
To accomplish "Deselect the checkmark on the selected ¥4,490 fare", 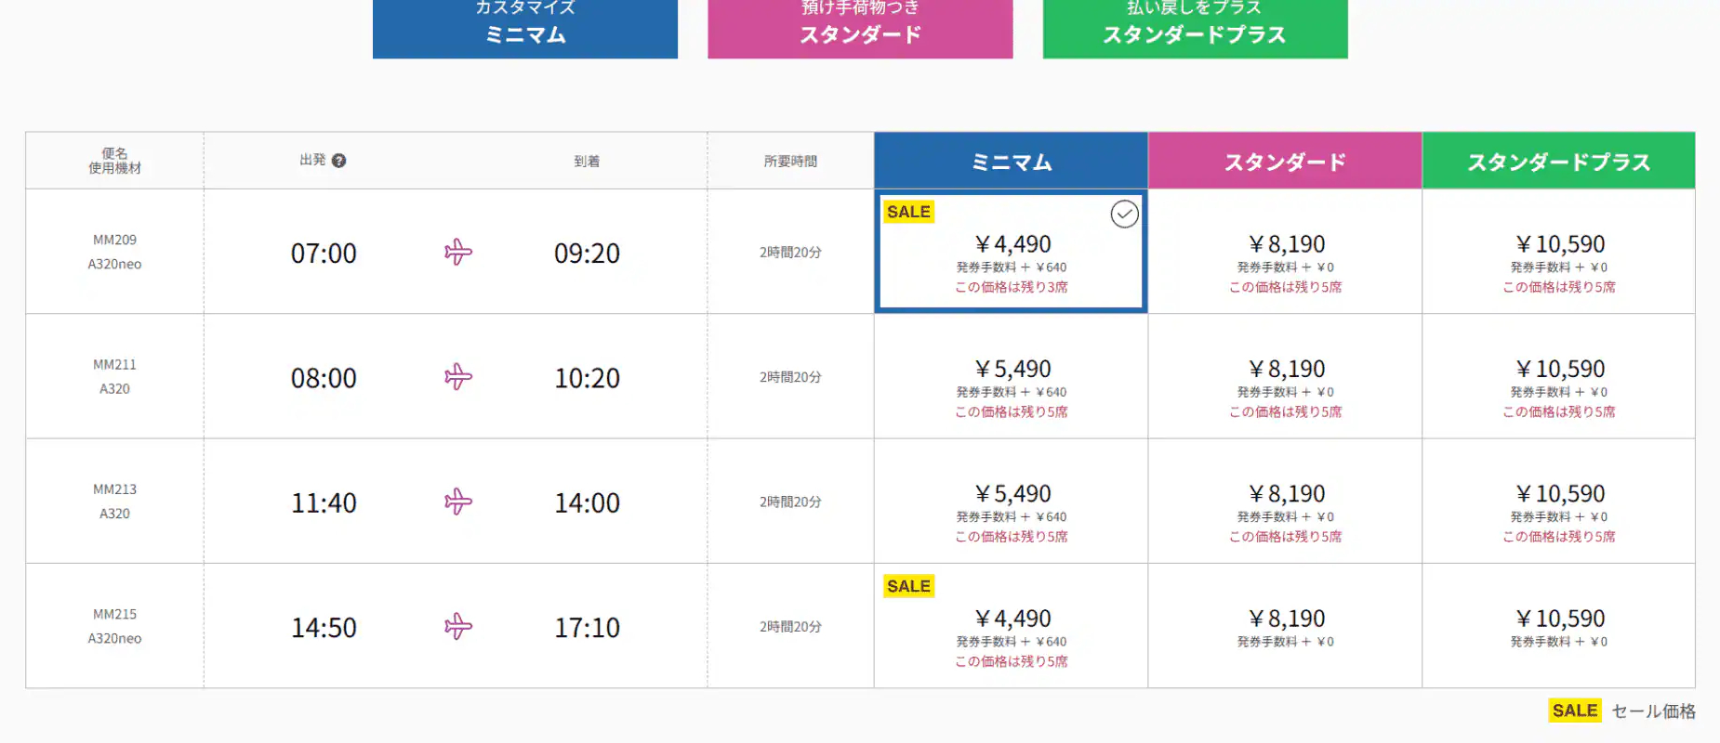I will tap(1125, 215).
